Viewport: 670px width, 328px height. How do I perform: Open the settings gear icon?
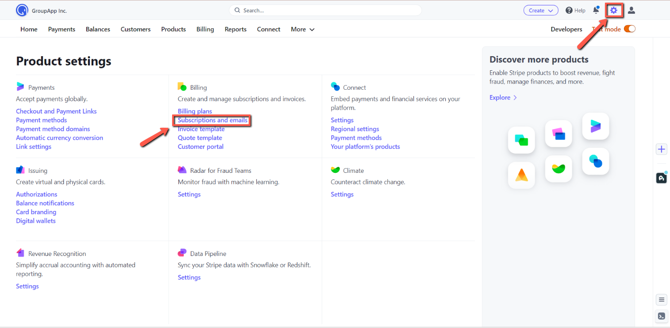613,11
